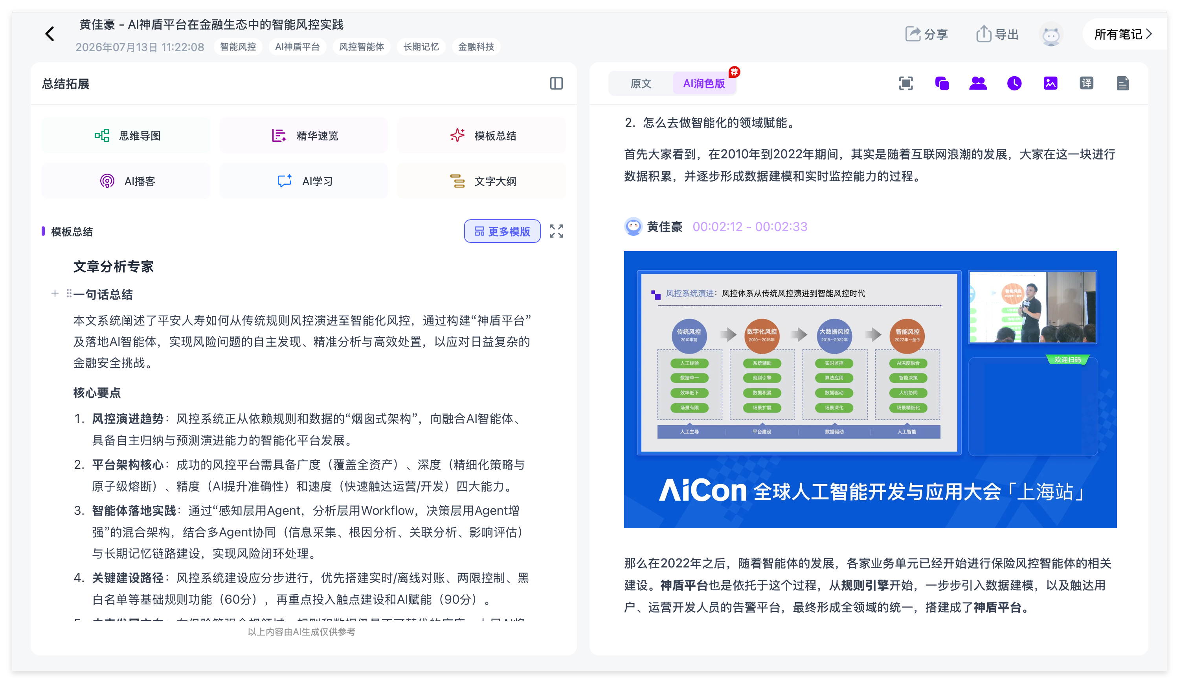Open AI播客 feature
This screenshot has width=1179, height=683.
pyautogui.click(x=126, y=181)
